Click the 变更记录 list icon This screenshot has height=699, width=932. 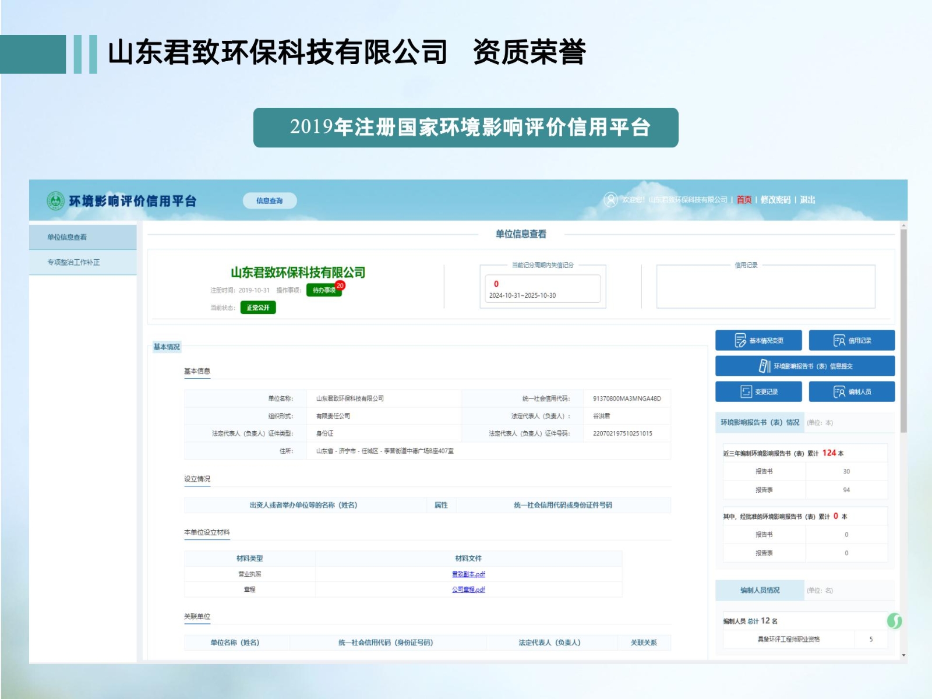coord(746,391)
